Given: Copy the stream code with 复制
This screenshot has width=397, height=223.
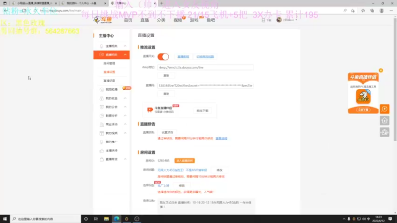Looking at the screenshot, I should 166,94.
